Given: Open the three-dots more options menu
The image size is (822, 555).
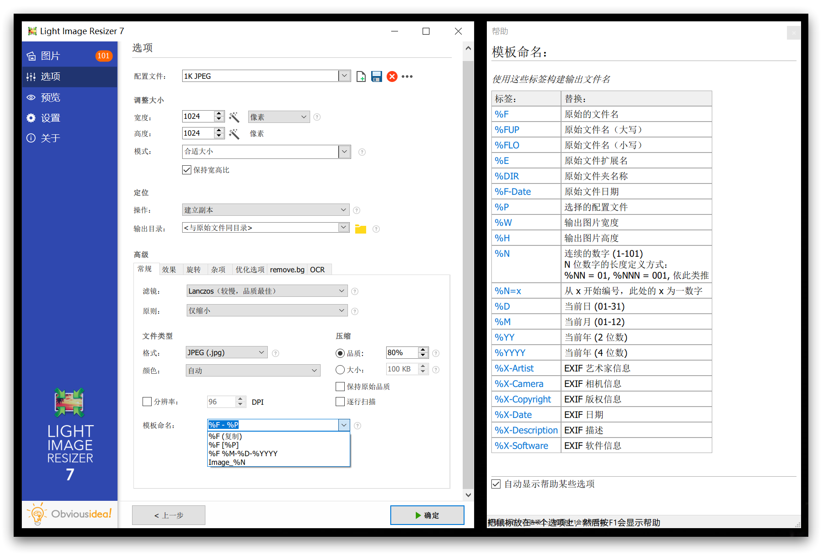Looking at the screenshot, I should [x=407, y=76].
